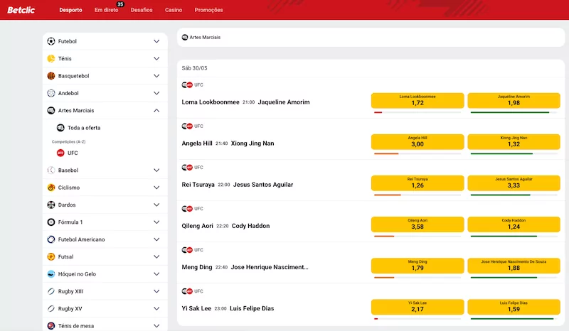Open the Futebol ball icon
The width and height of the screenshot is (569, 331).
point(51,41)
